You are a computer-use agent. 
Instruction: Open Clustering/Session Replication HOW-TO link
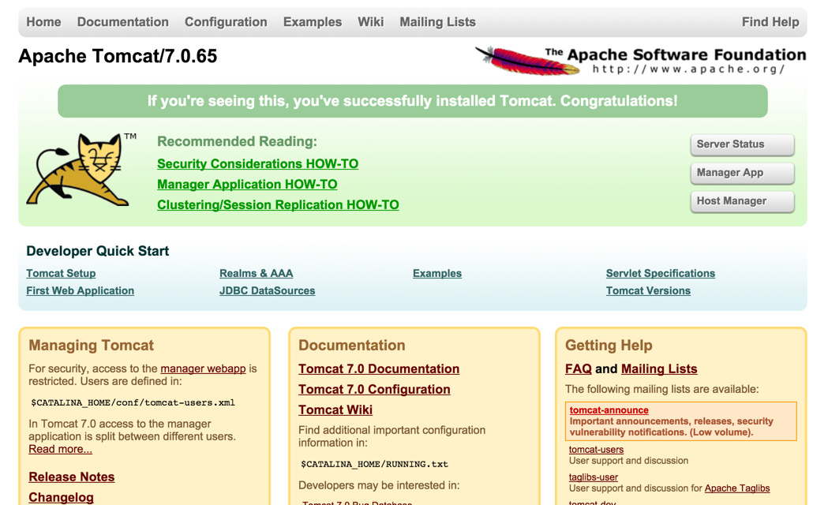point(279,205)
